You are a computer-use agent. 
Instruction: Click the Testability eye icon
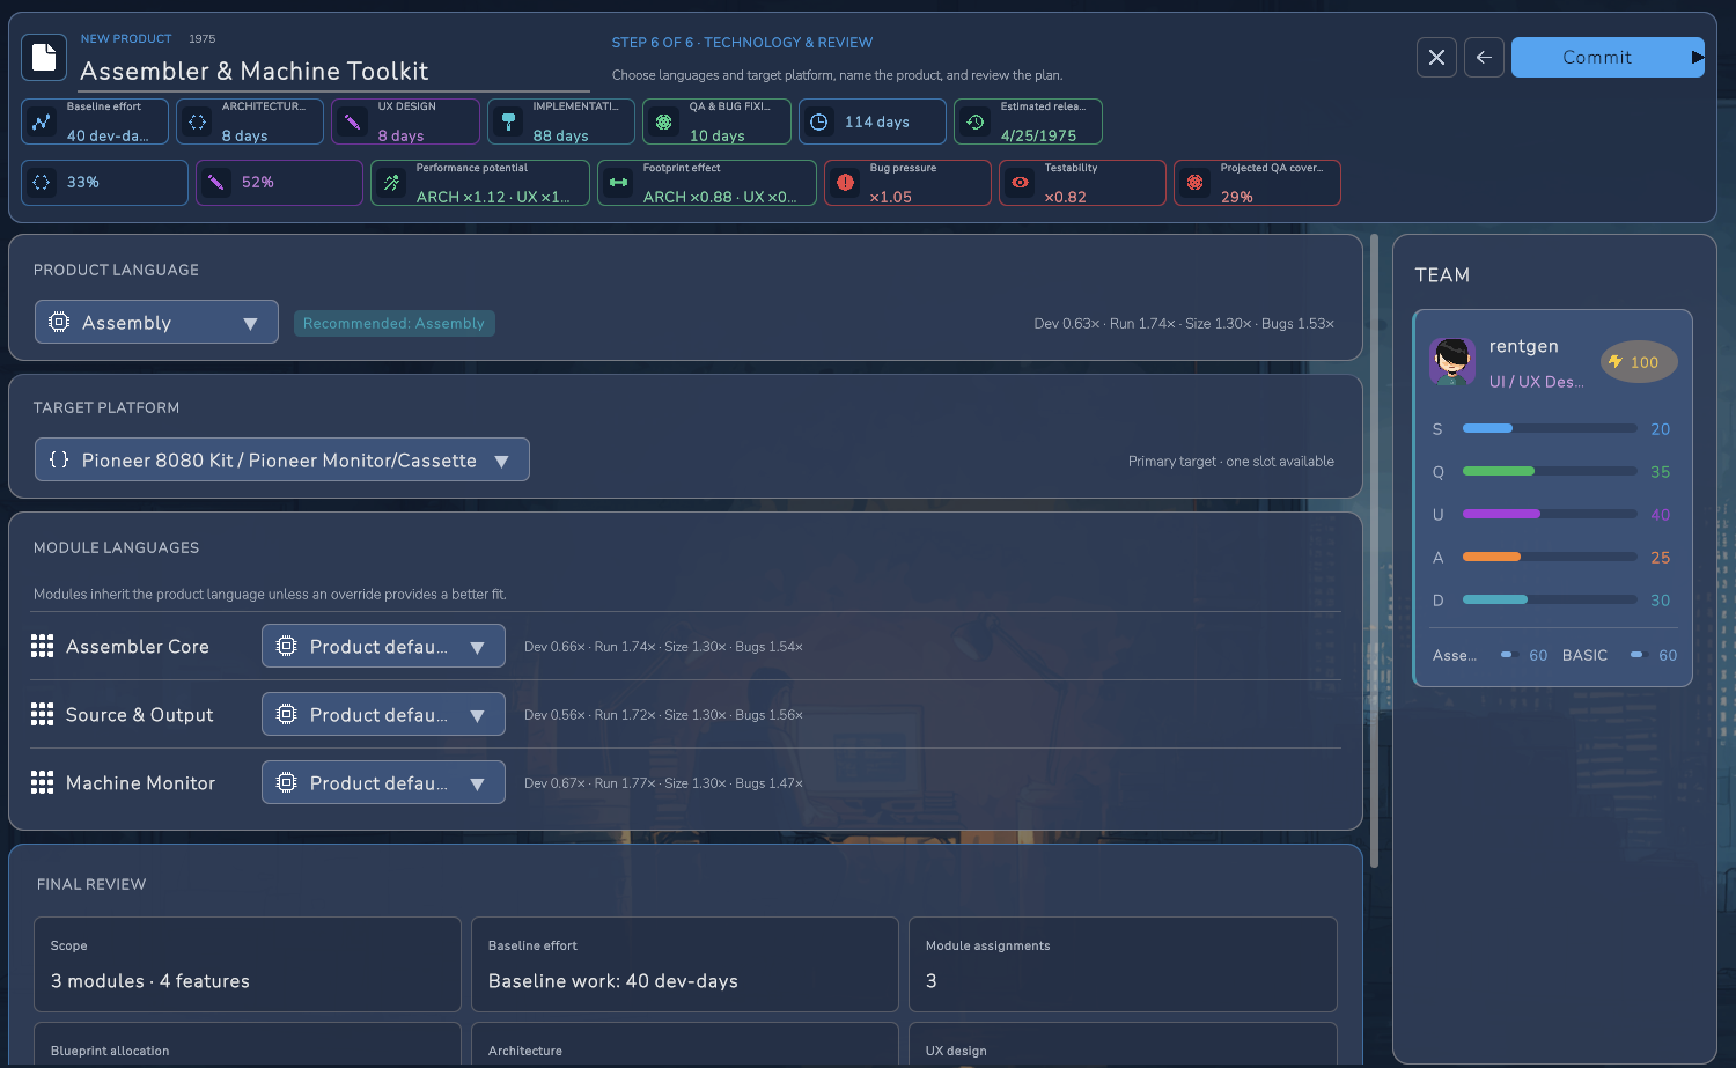[1020, 182]
